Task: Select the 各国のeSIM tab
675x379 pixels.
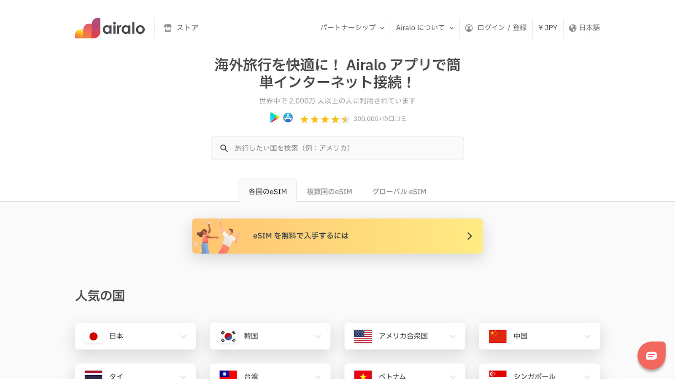Action: 267,191
